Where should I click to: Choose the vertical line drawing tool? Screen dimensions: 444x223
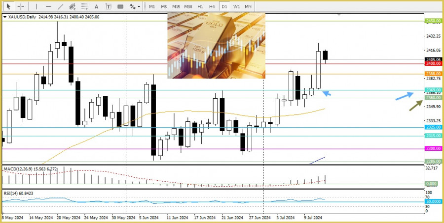(x=36, y=6)
